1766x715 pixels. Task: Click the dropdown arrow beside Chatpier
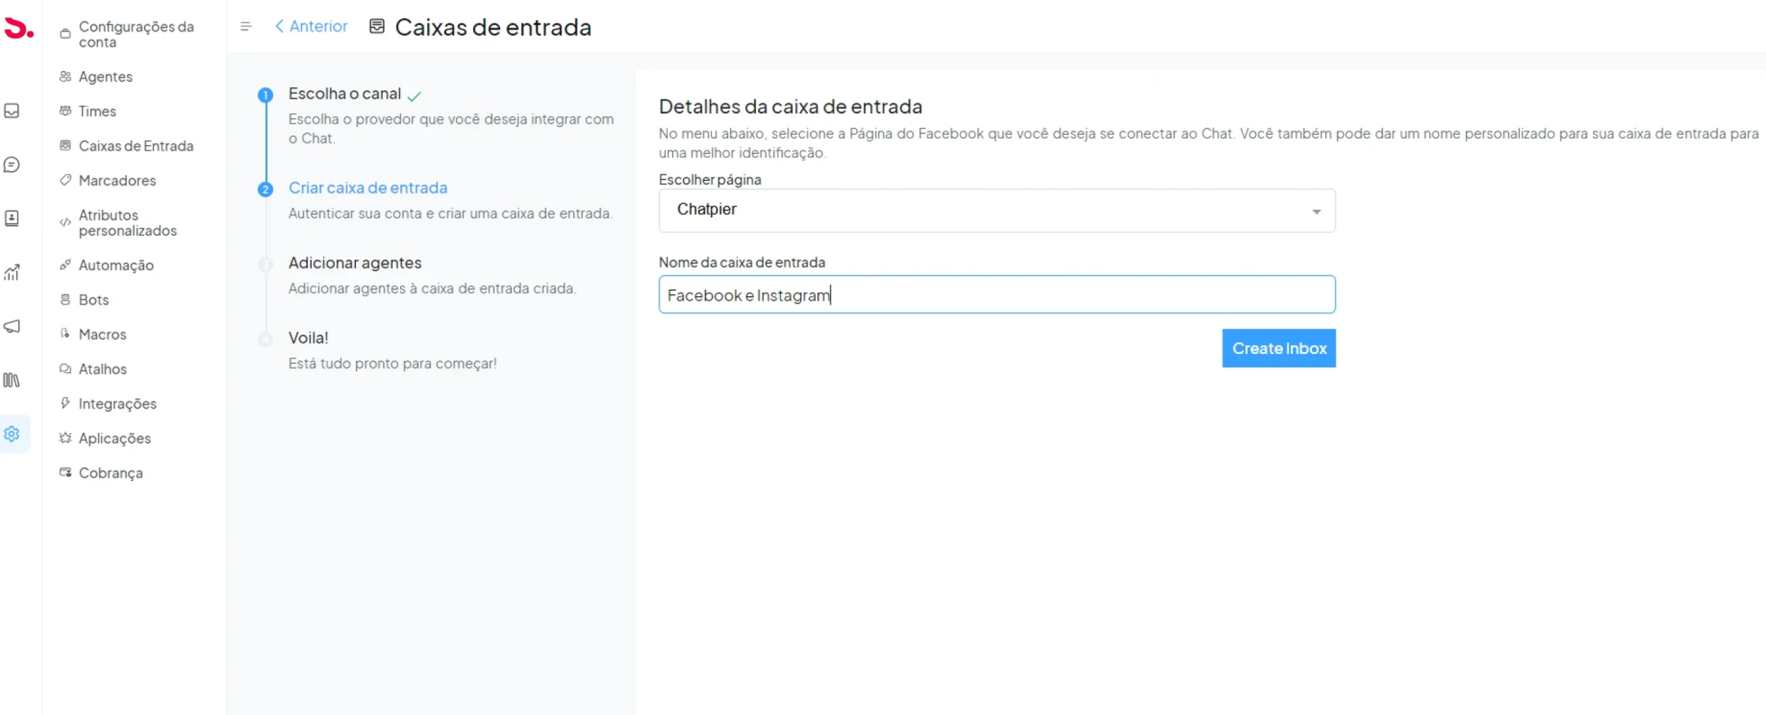[1316, 211]
